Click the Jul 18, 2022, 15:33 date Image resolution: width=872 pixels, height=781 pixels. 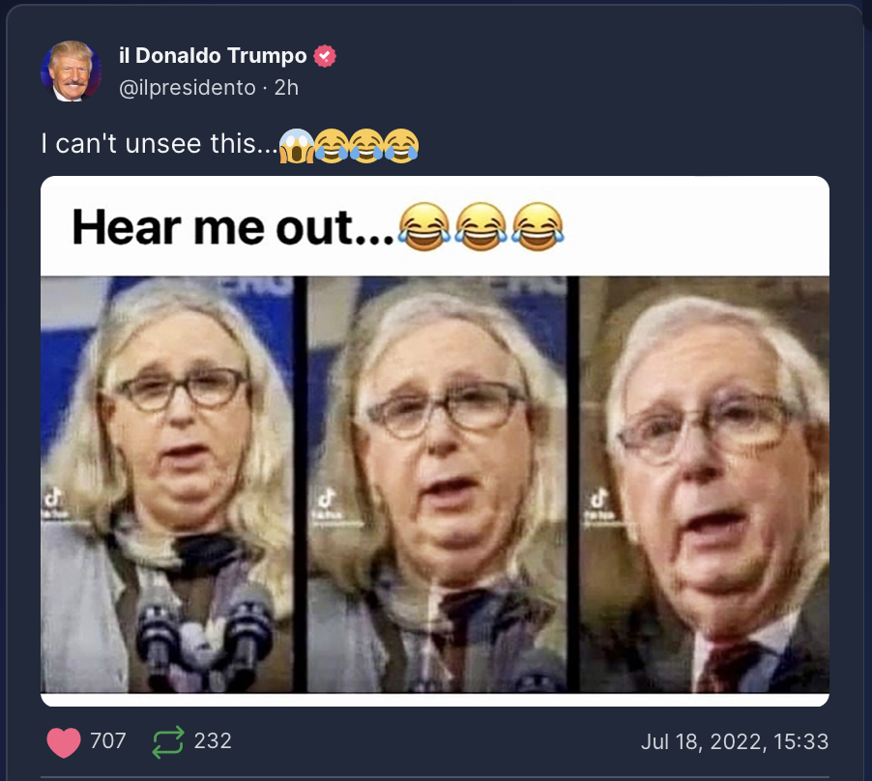tap(734, 741)
